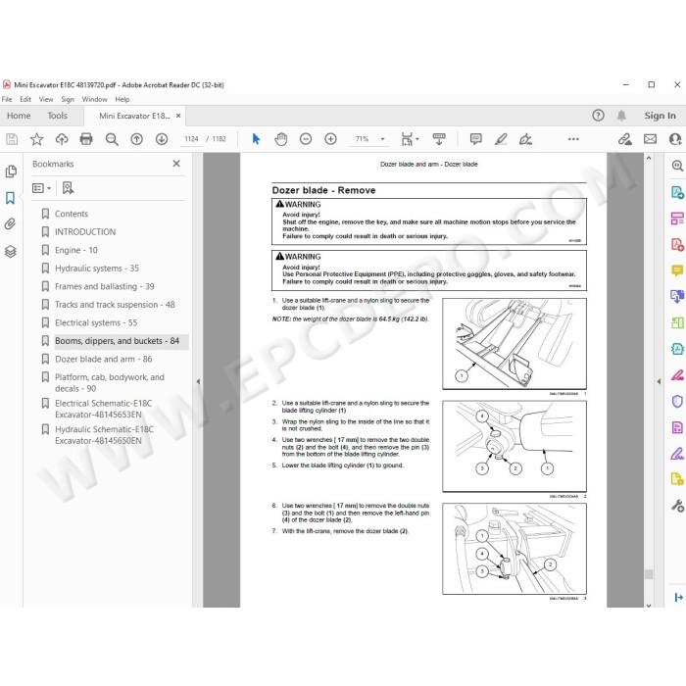Viewport: 686px width, 686px height.
Task: Show more tools ellipsis
Action: (x=573, y=139)
